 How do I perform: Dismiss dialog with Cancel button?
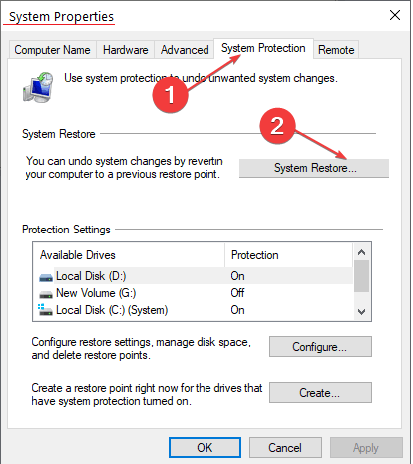pyautogui.click(x=285, y=447)
